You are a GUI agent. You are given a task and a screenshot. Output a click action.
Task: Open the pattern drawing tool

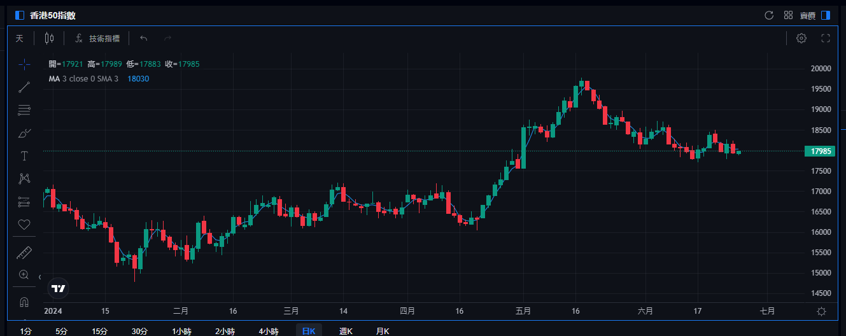click(24, 179)
